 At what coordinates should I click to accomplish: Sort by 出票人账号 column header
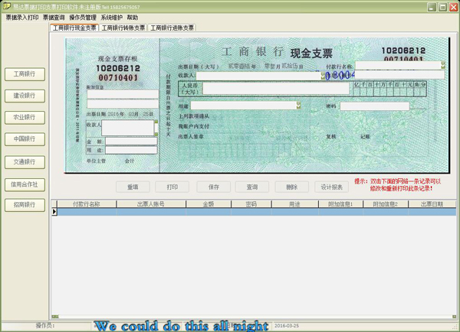tap(151, 204)
